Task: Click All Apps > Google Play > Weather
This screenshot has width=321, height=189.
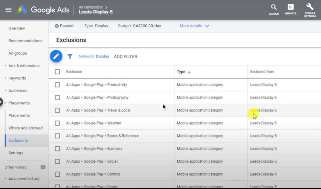Action: (x=93, y=123)
